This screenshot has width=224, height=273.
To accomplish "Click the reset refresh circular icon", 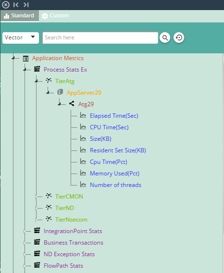I will tap(179, 37).
